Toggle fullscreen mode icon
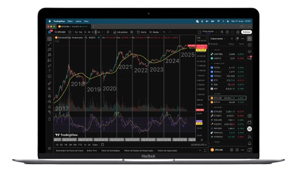This screenshot has width=302, height=170. 233,32
